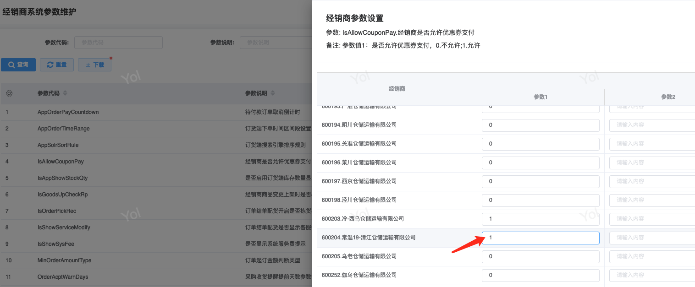
Task: Focus 参数2 field for 600198.泾川仓储运输有限公司
Action: [652, 200]
